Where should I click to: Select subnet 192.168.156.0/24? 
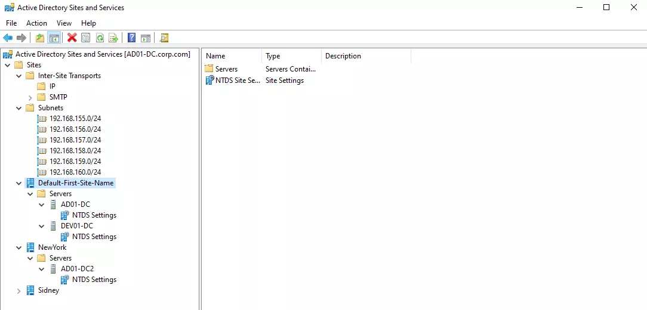pos(75,129)
